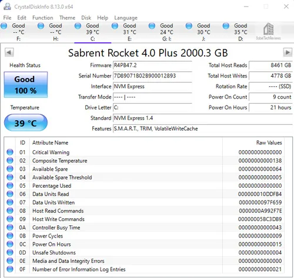294x278 pixels.
Task: Click the previous disk arrow icon
Action: tap(9, 52)
